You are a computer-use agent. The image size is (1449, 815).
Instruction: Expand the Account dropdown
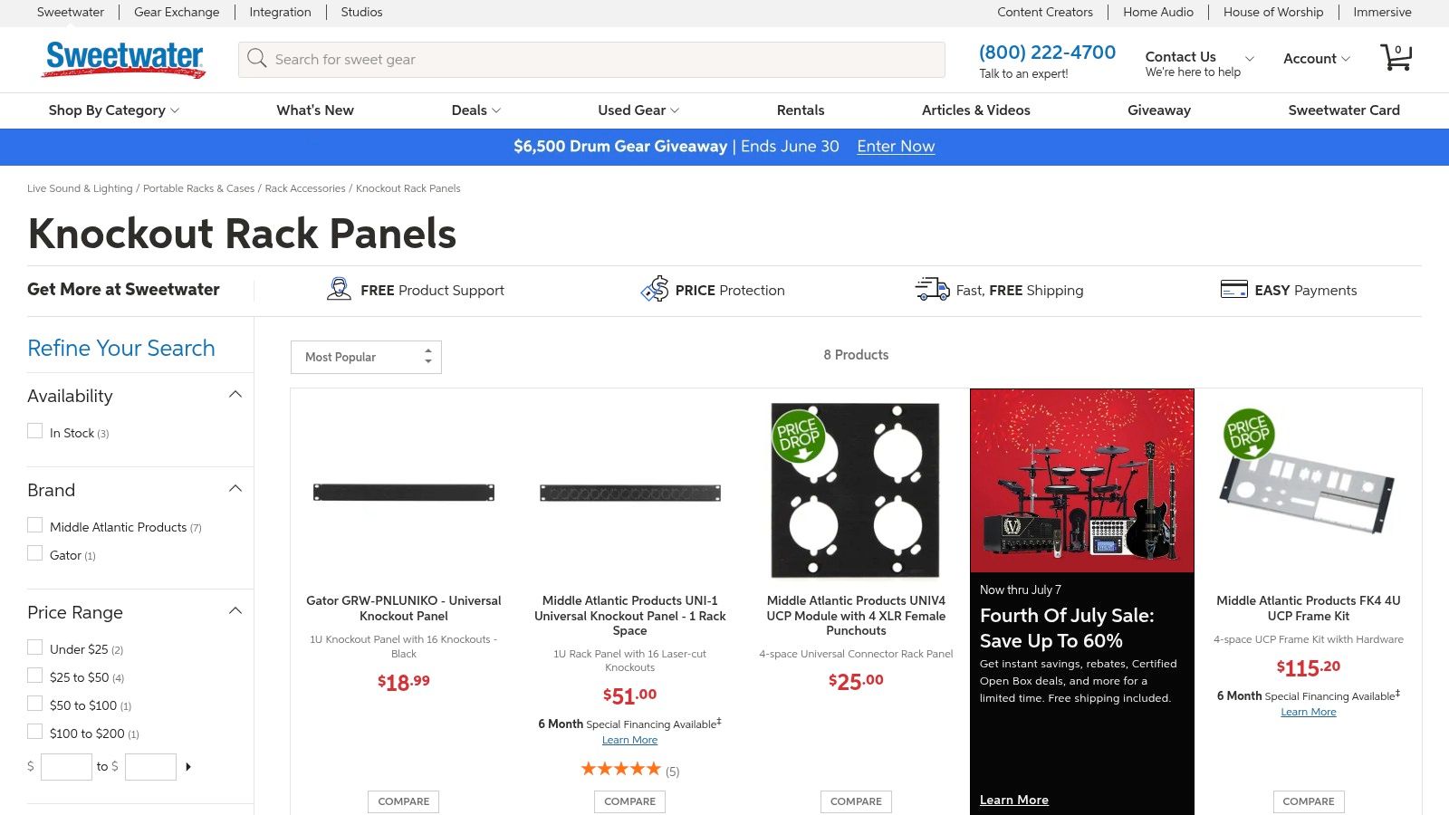(x=1316, y=59)
